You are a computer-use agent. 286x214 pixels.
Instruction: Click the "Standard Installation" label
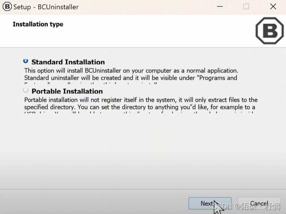coord(68,62)
